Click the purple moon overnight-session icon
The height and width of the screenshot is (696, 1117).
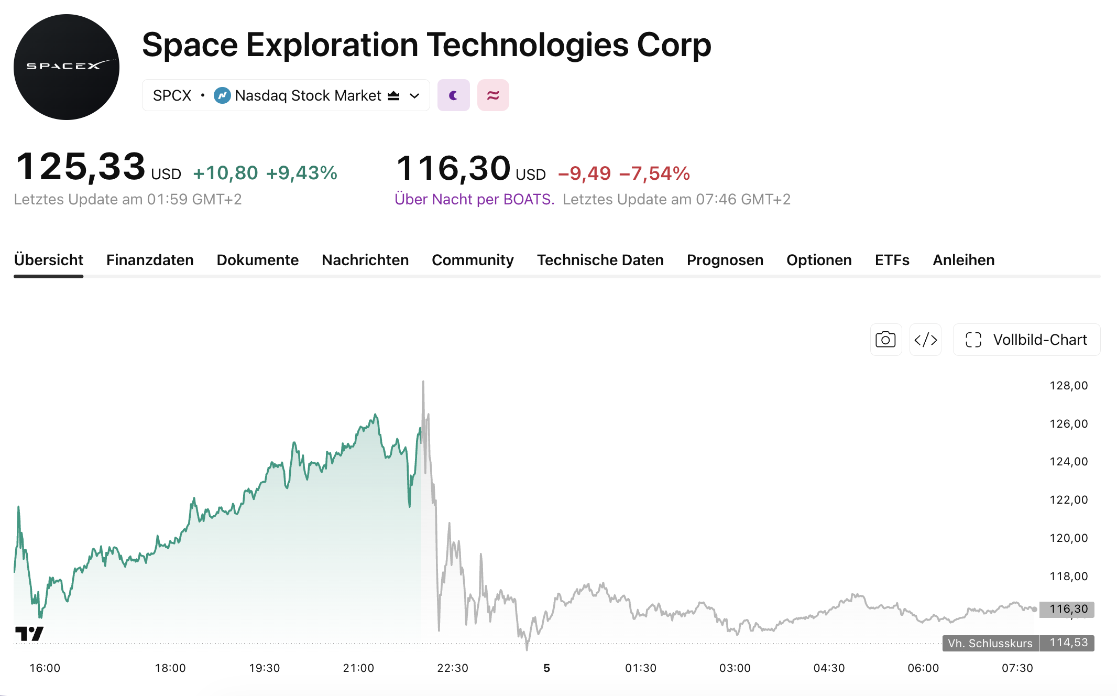[x=454, y=95]
